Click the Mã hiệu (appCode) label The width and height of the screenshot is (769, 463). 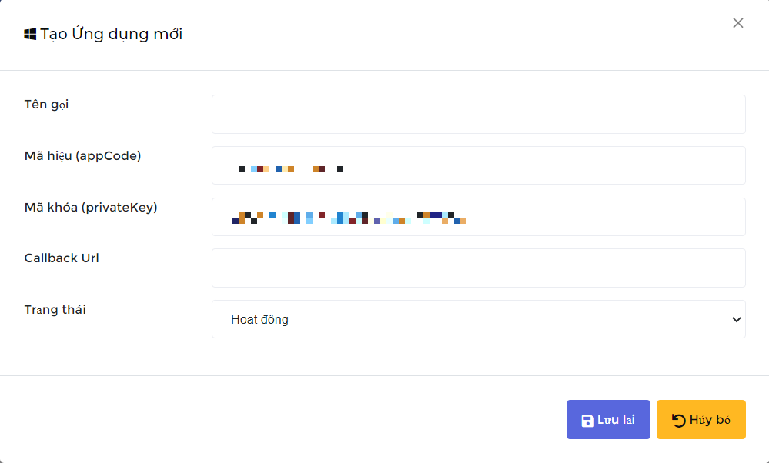tap(83, 156)
